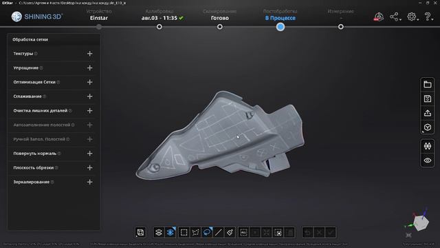This screenshot has height=248, width=440.
Task: Go to the Постобработка В Процессе step
Action: (280, 14)
